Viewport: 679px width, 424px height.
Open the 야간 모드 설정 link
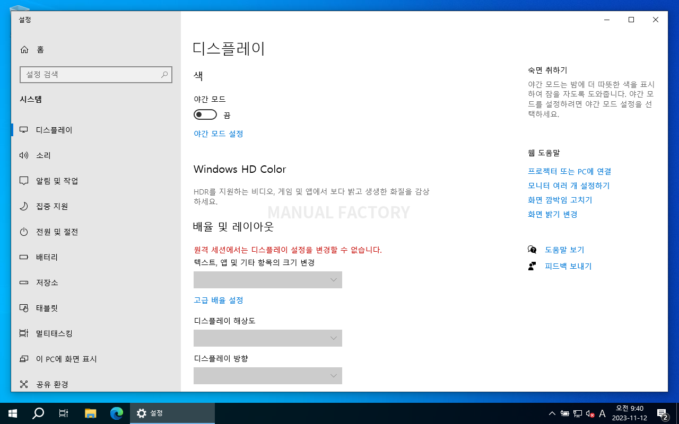(x=219, y=134)
